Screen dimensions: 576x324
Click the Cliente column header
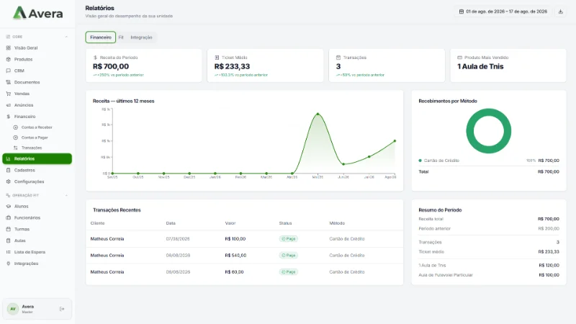97,223
